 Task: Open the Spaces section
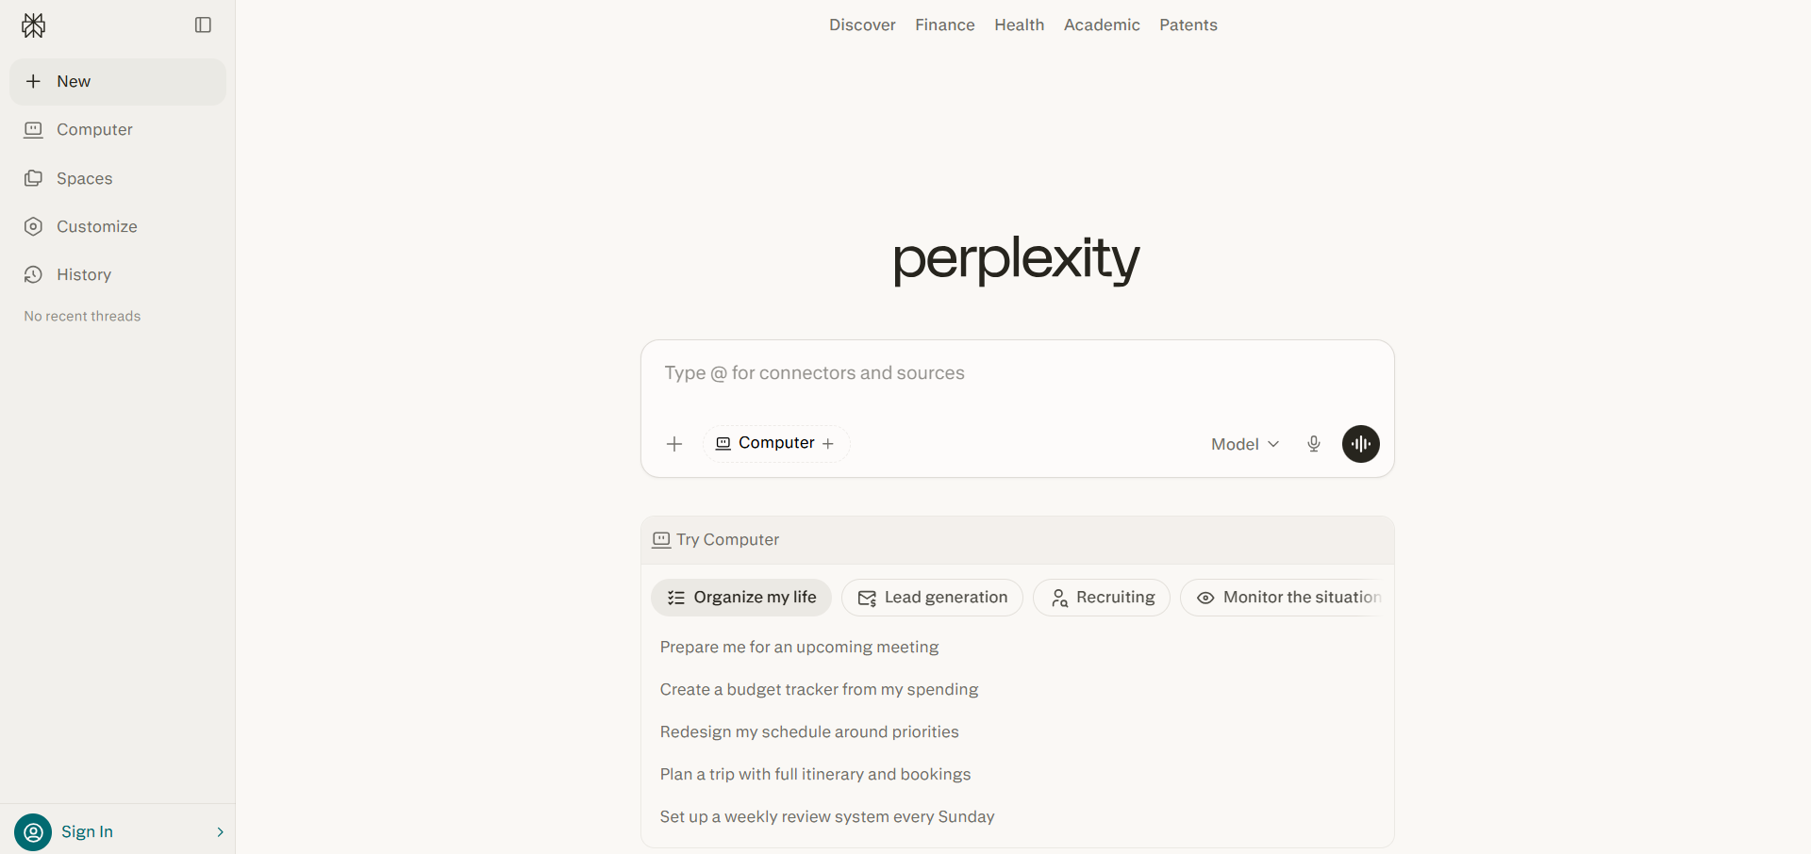click(x=84, y=178)
